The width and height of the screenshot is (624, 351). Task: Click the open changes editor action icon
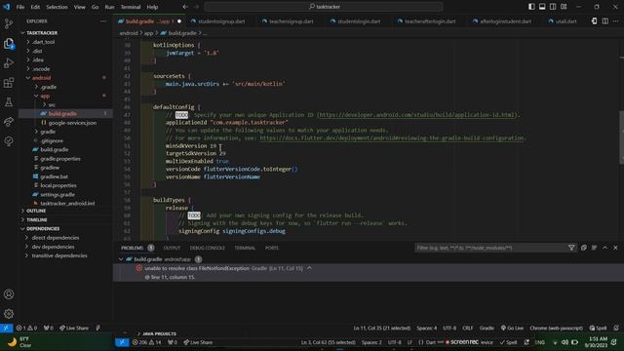(x=594, y=21)
